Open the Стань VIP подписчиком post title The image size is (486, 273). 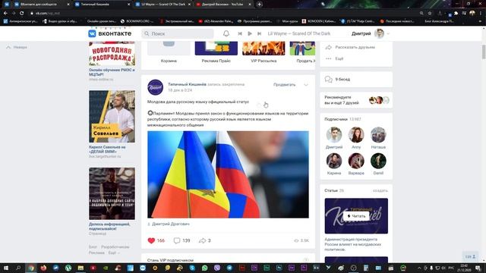(170, 260)
